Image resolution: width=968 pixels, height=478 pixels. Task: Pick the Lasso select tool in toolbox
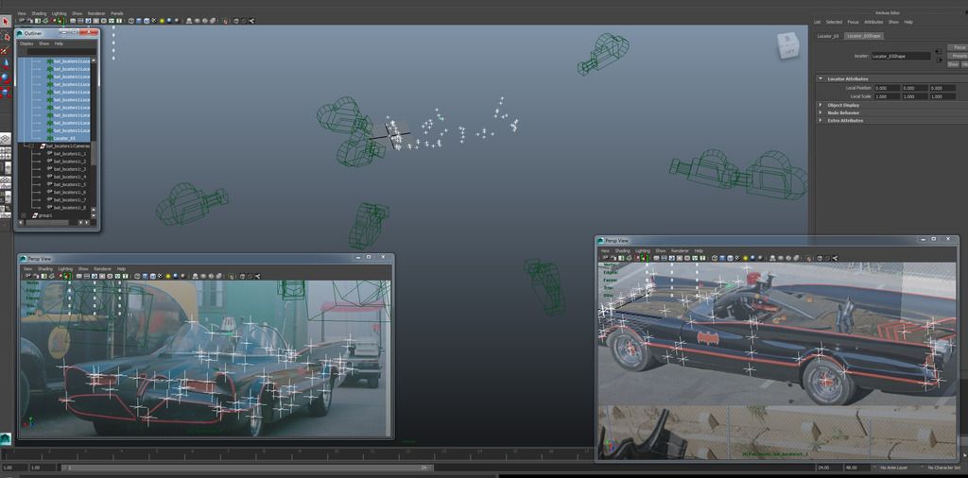(x=6, y=36)
